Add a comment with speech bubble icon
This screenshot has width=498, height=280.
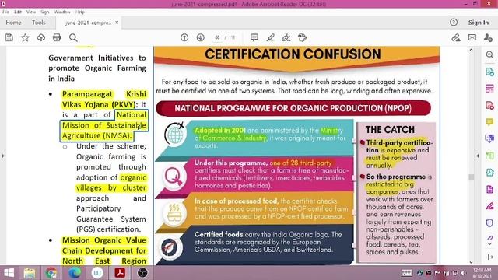point(254,37)
